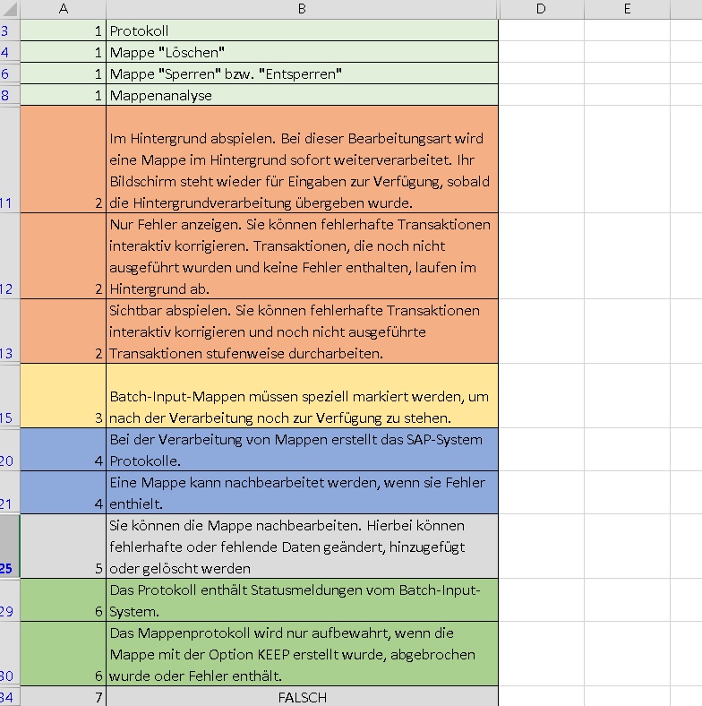
Task: Select row 29 header
Action: point(10,600)
